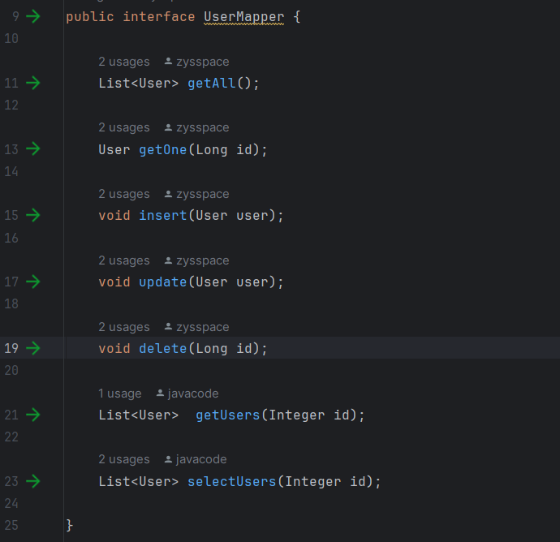The image size is (560, 542).
Task: Open the '1 usage' hint above getUsers
Action: (120, 394)
